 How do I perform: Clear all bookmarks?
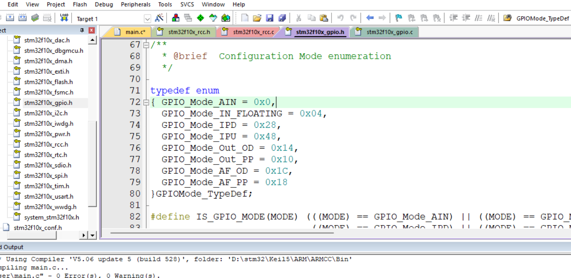tap(436, 18)
